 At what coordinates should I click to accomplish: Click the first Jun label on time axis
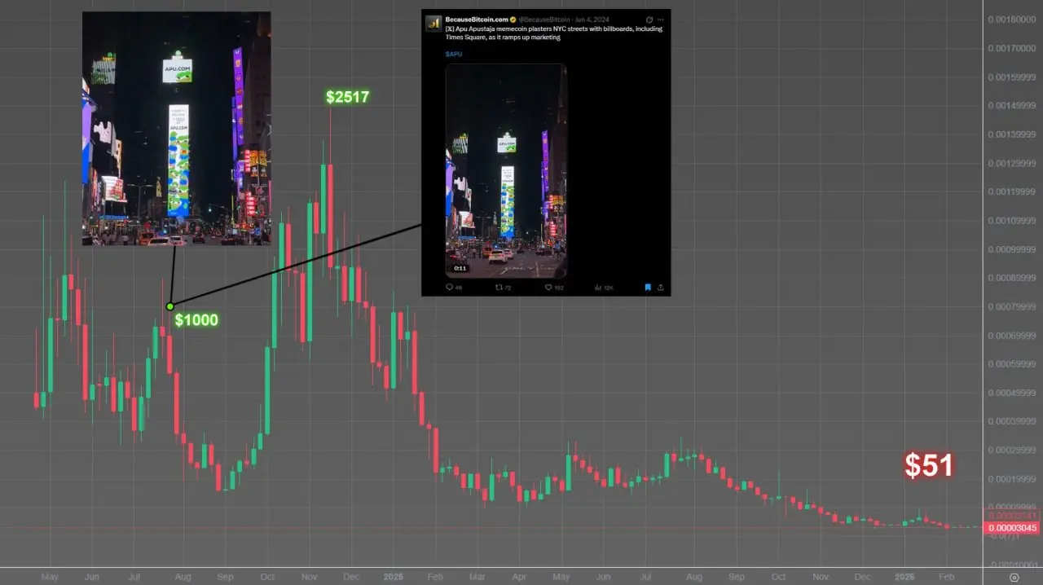(91, 577)
